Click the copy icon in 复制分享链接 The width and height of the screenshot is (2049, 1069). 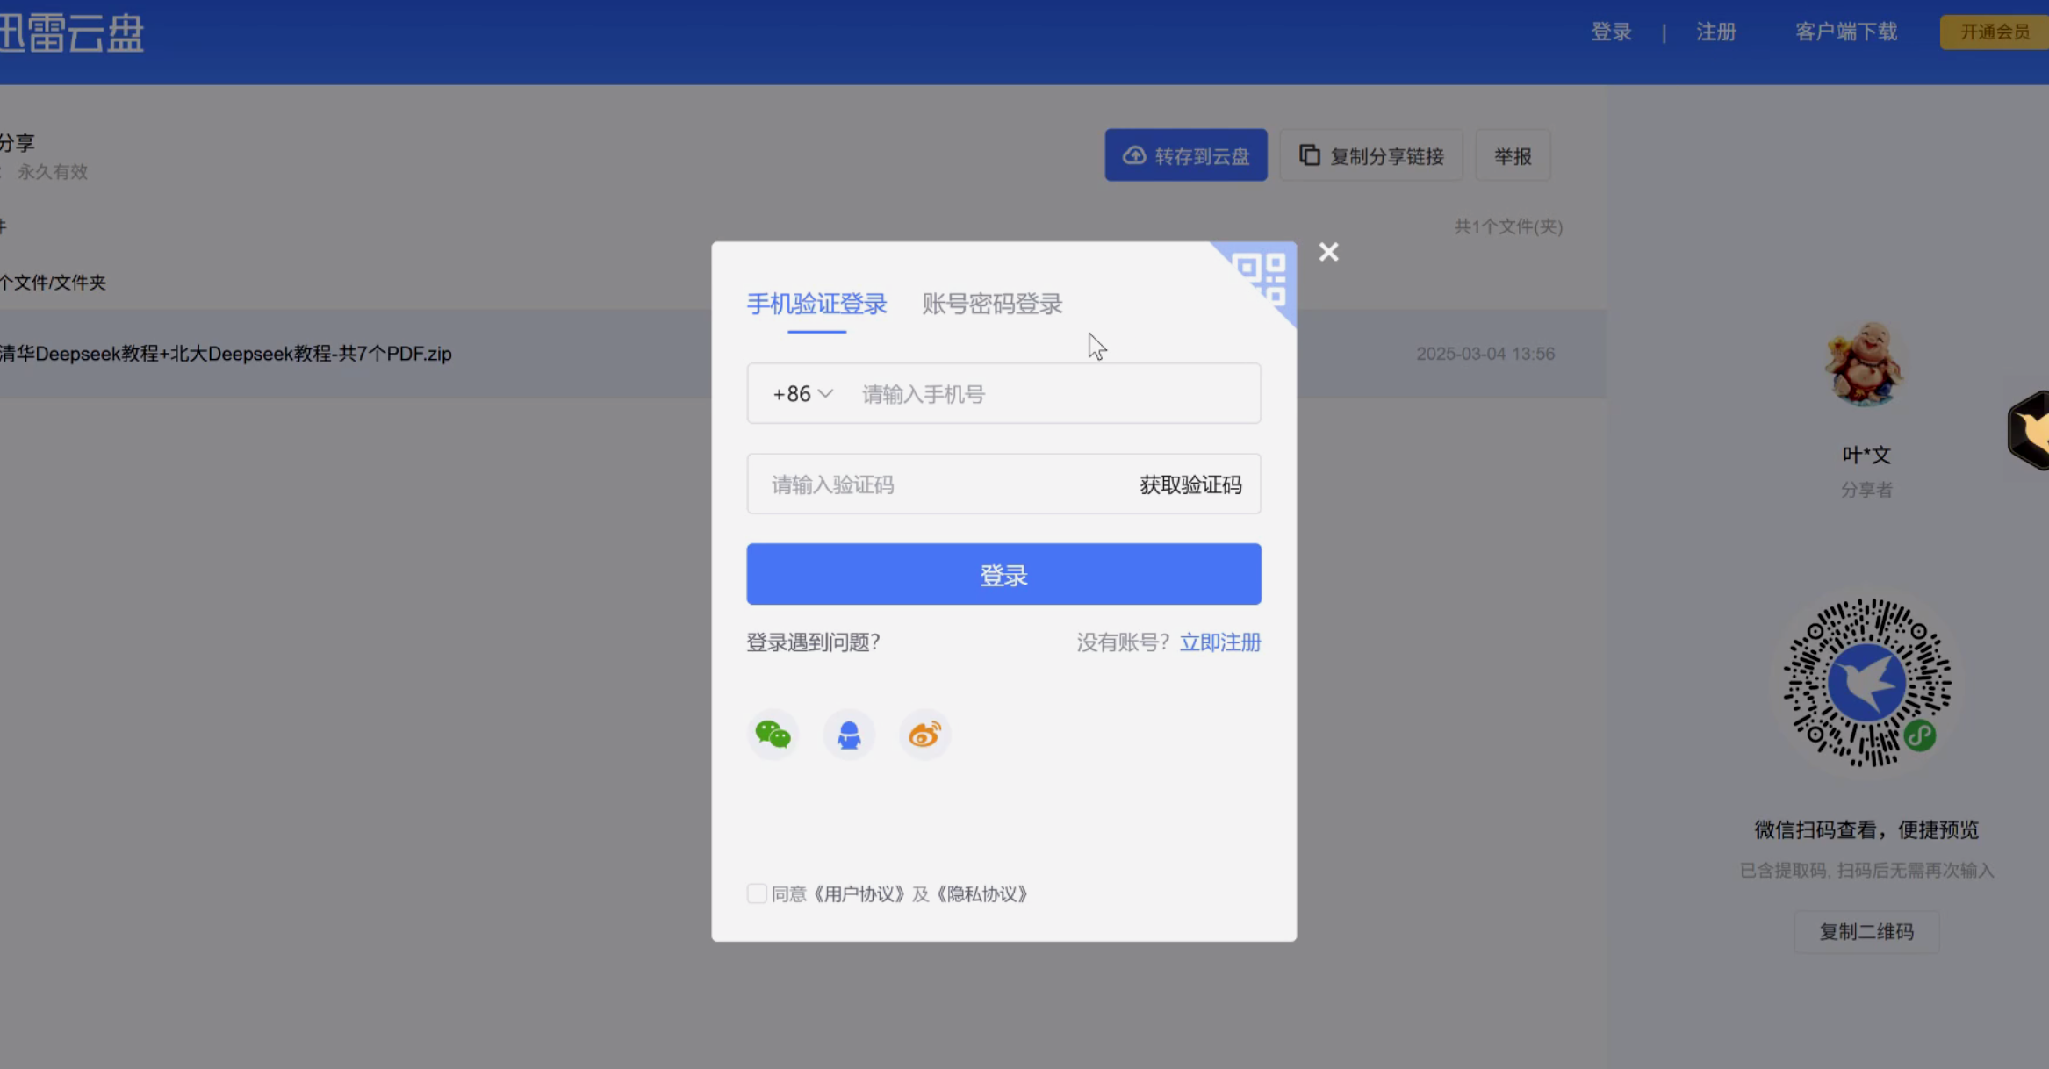[x=1309, y=155]
